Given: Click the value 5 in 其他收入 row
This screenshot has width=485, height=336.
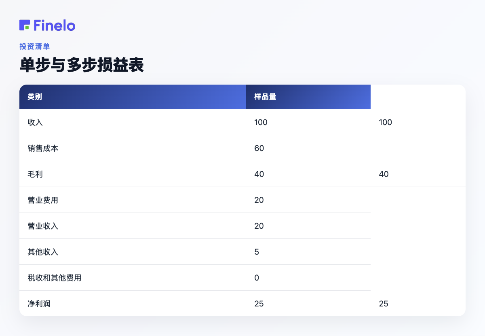Looking at the screenshot, I should (x=257, y=252).
